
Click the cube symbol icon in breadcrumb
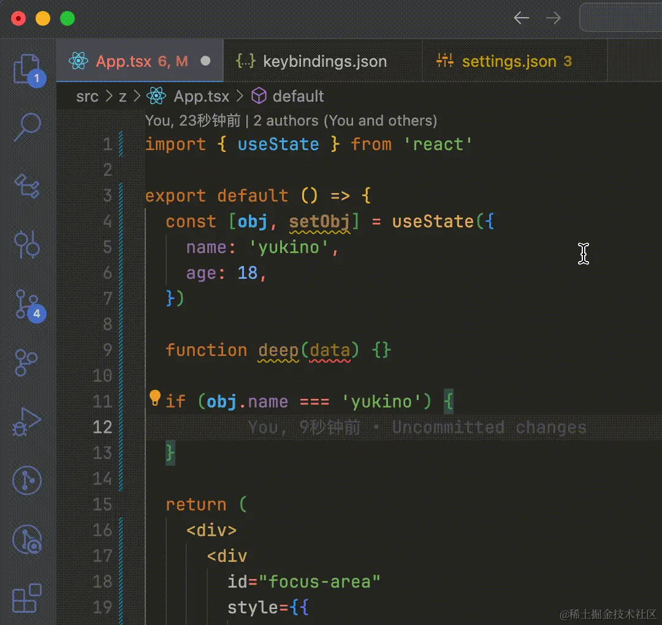(x=259, y=96)
